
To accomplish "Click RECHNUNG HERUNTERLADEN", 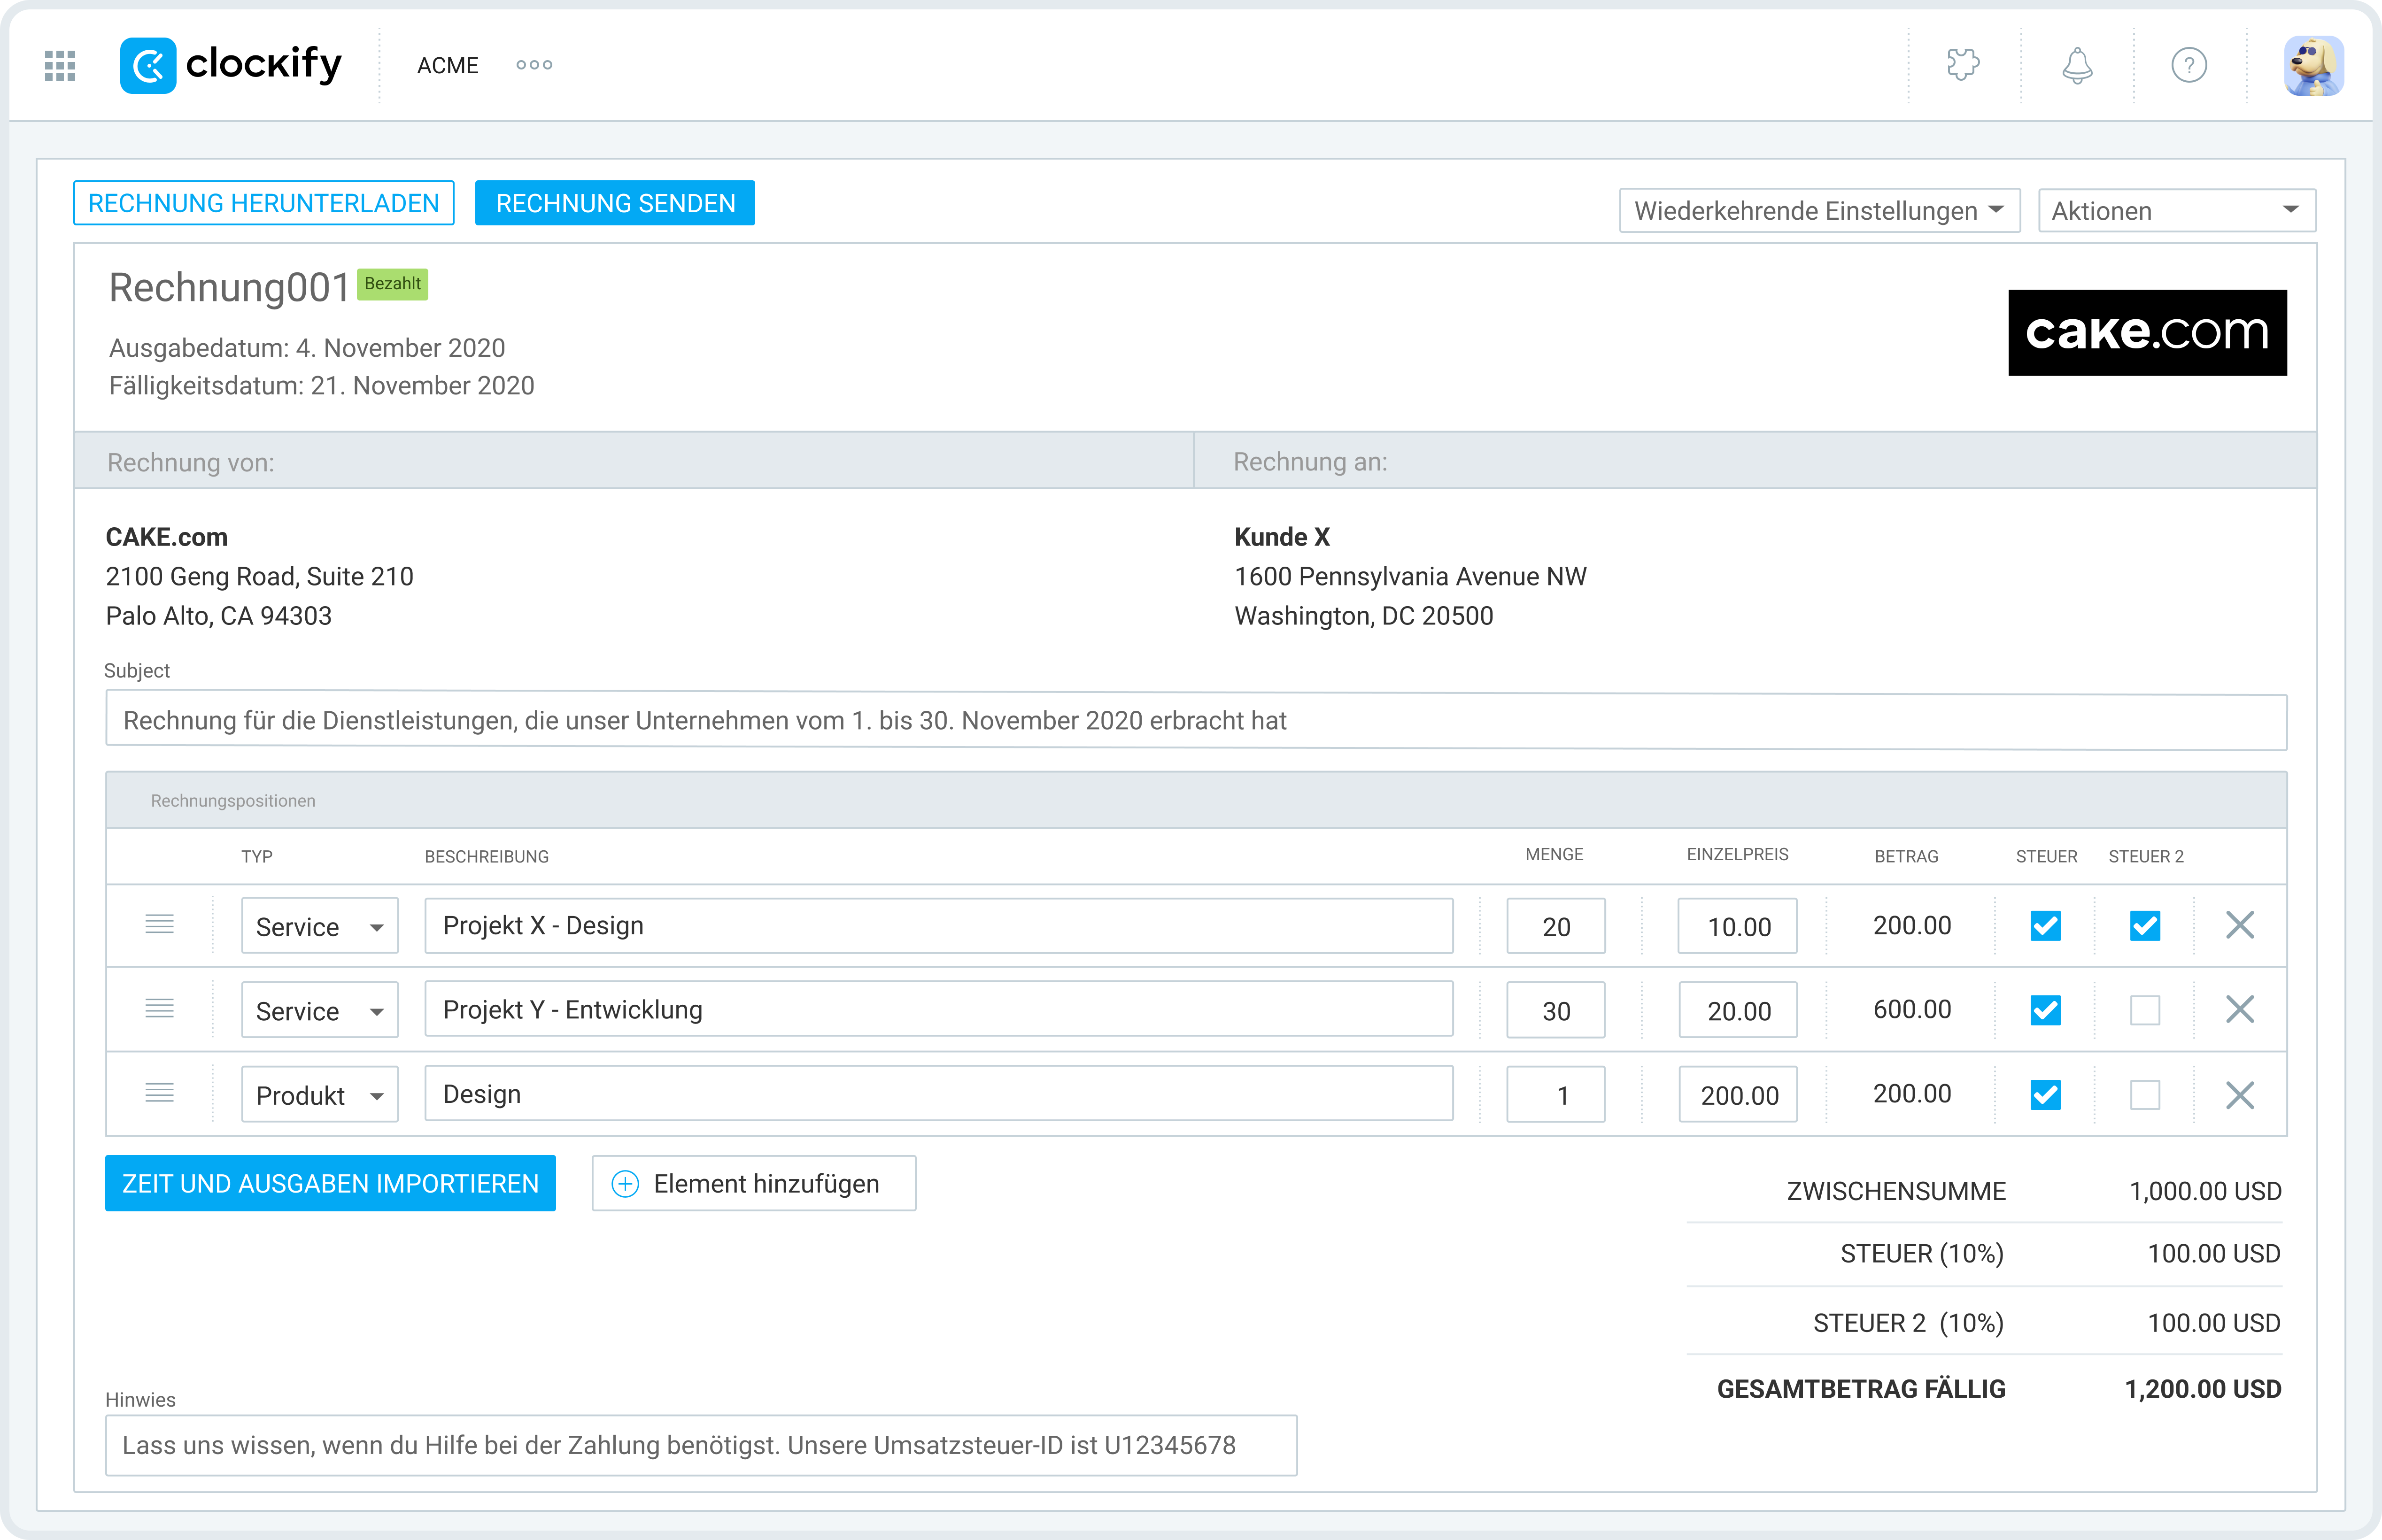I will 263,202.
